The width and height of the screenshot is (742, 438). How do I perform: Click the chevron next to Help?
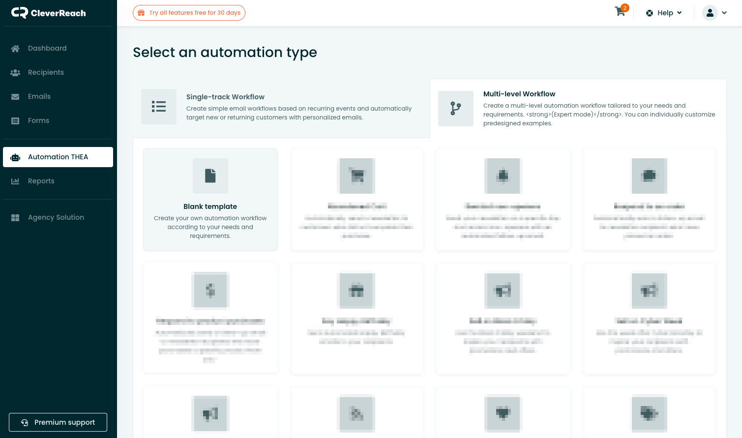coord(680,13)
